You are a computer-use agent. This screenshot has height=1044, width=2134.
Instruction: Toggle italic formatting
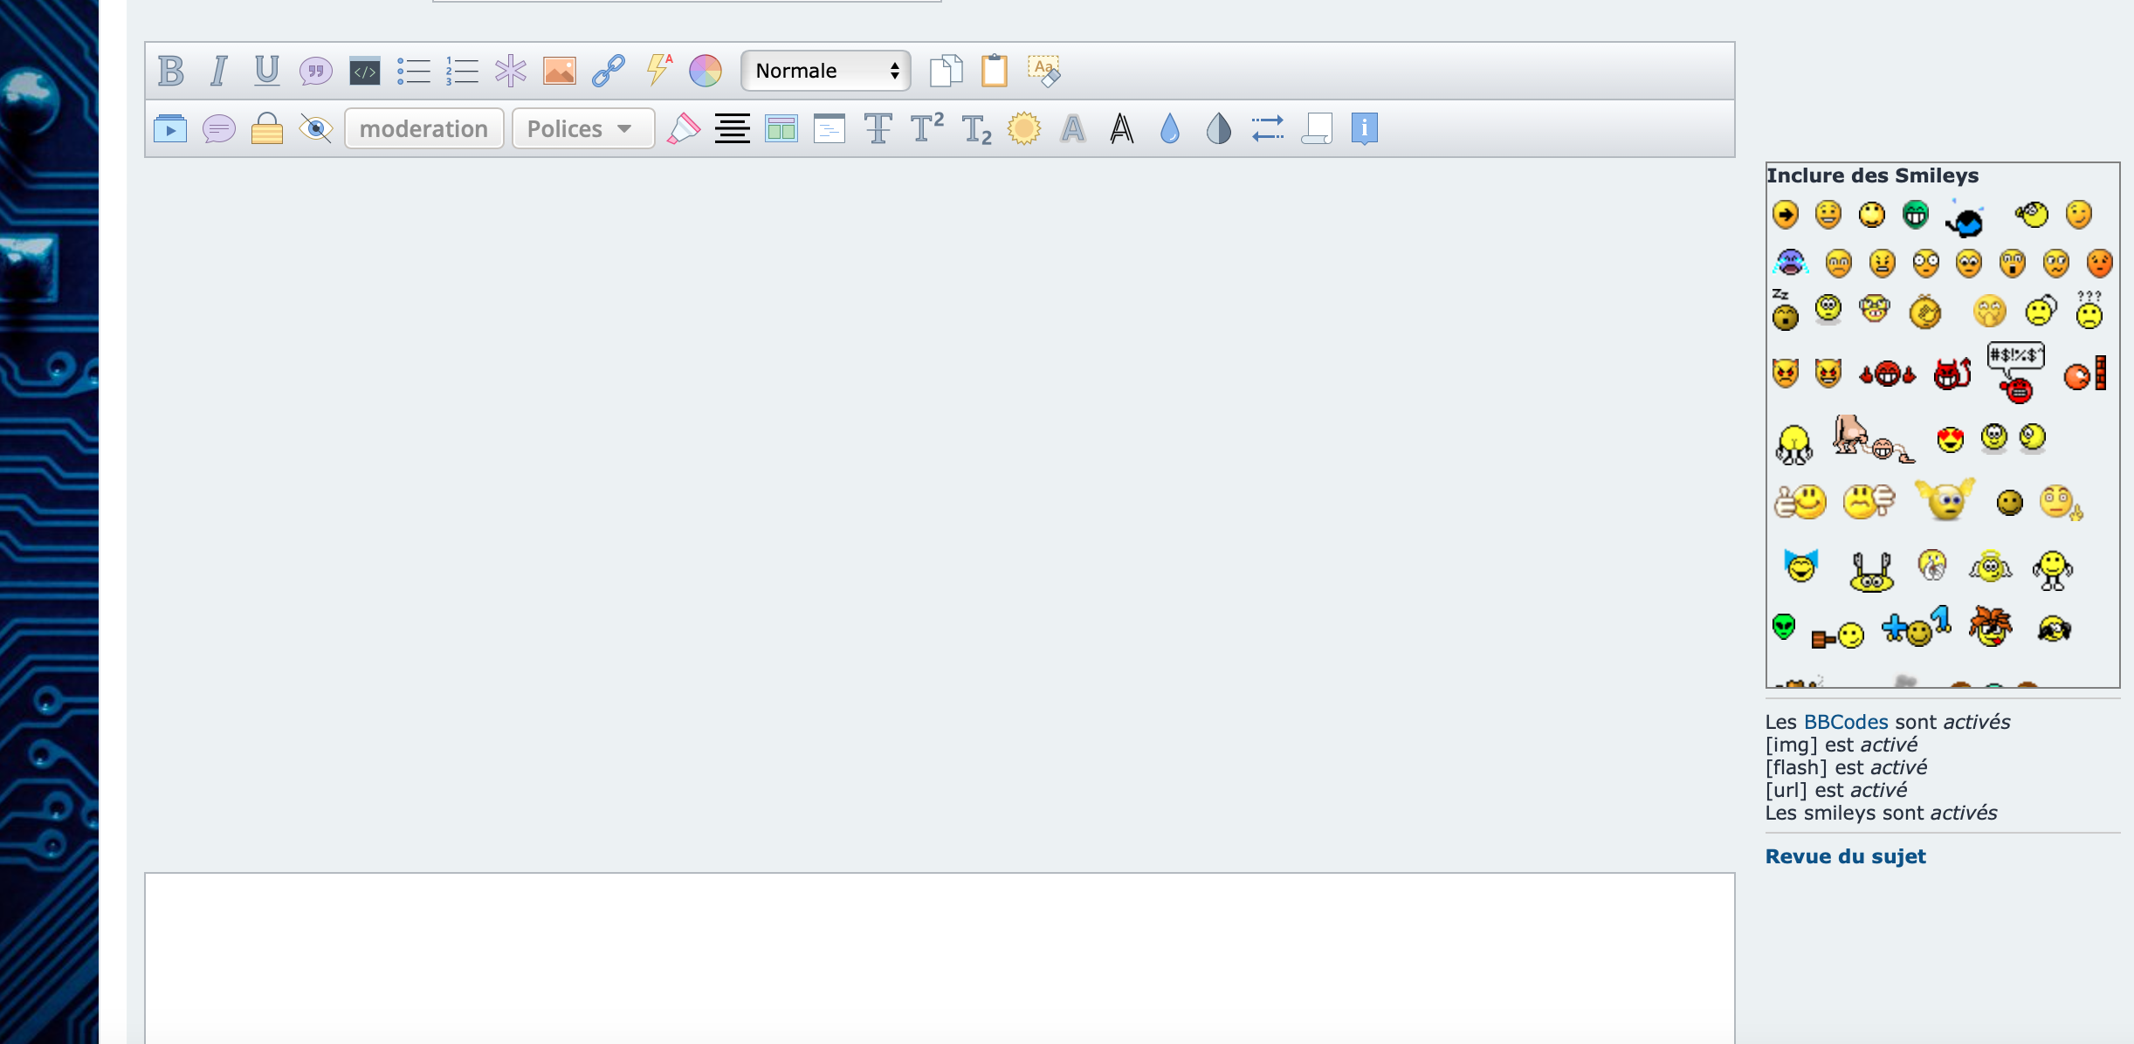pyautogui.click(x=218, y=71)
